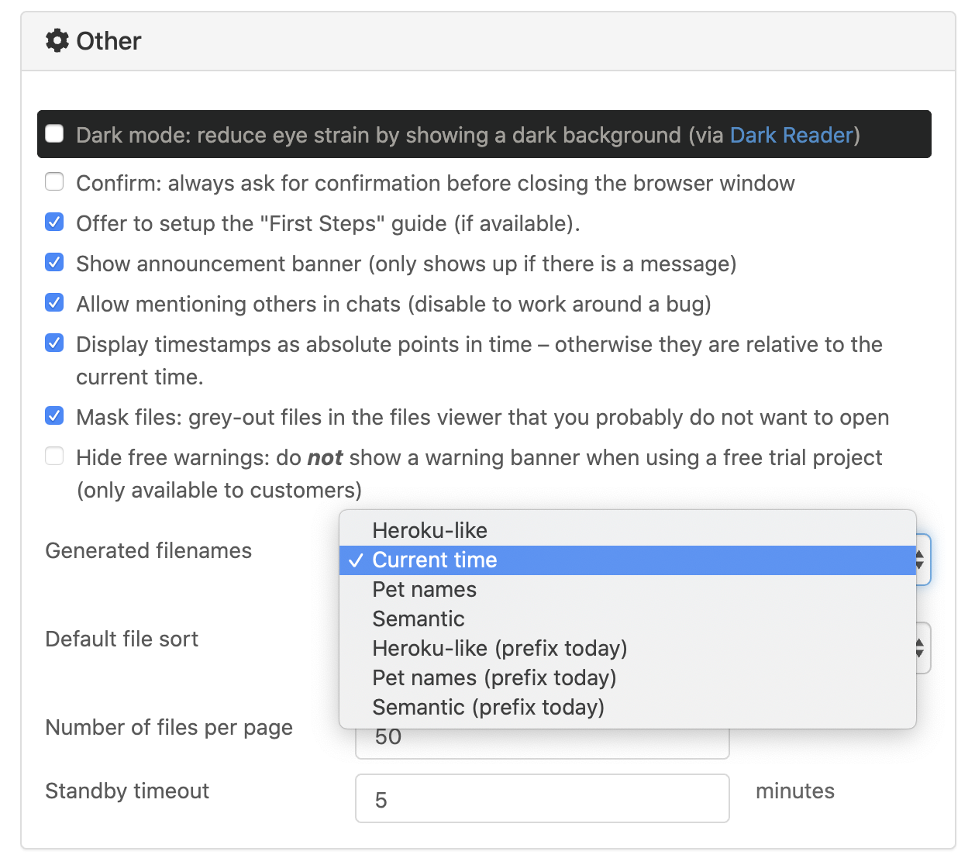Image resolution: width=975 pixels, height=865 pixels.
Task: Toggle Display timestamps as absolute points
Action: coord(54,343)
